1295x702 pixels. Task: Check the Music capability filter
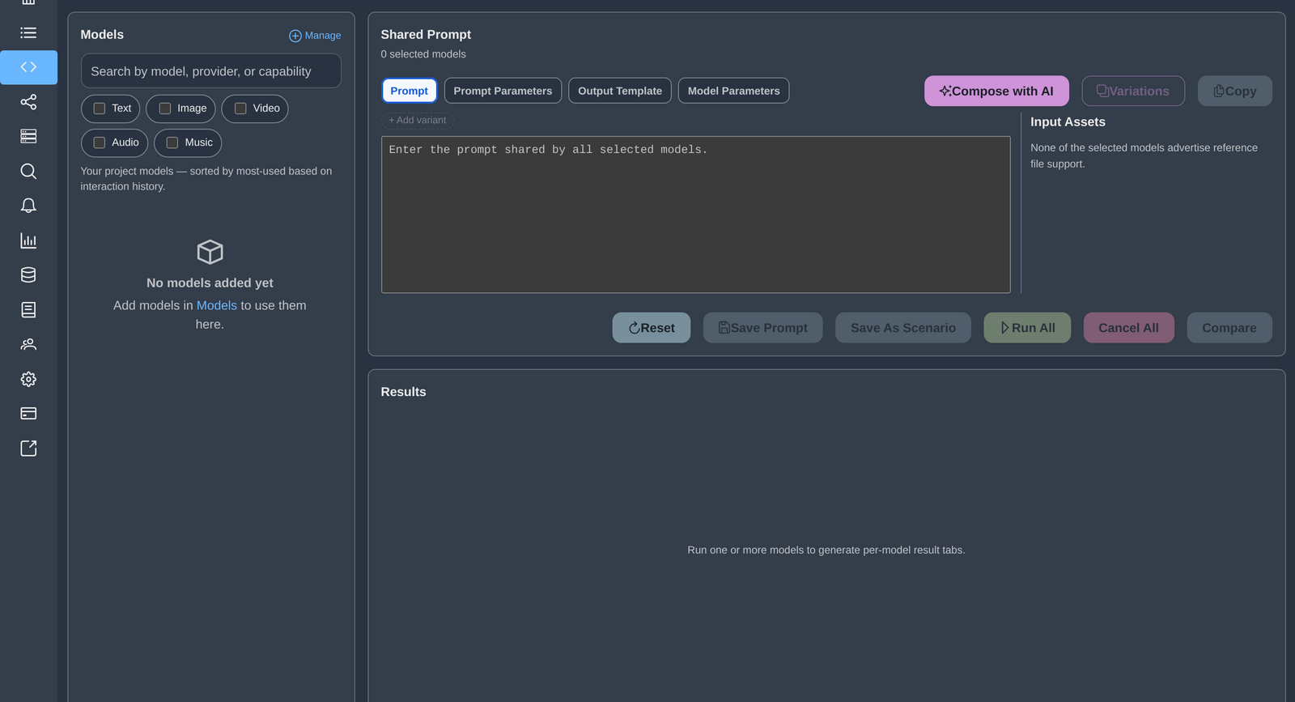[x=172, y=143]
